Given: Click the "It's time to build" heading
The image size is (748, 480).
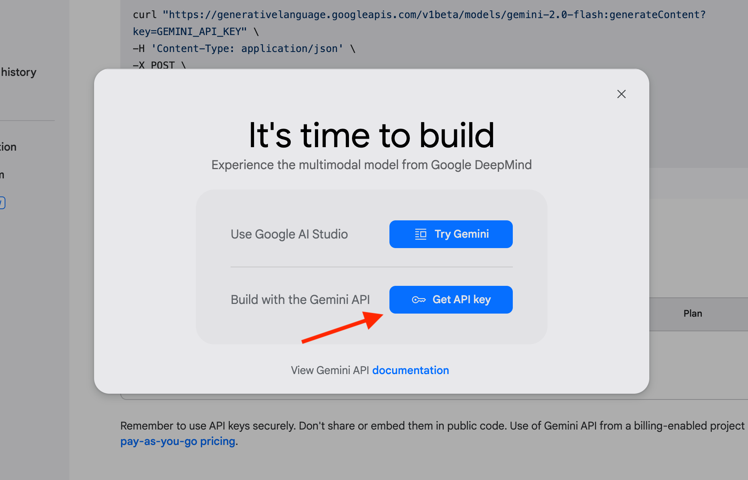Looking at the screenshot, I should [x=371, y=135].
